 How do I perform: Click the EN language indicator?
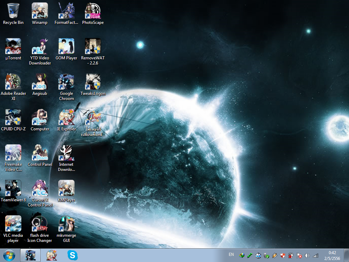click(231, 254)
